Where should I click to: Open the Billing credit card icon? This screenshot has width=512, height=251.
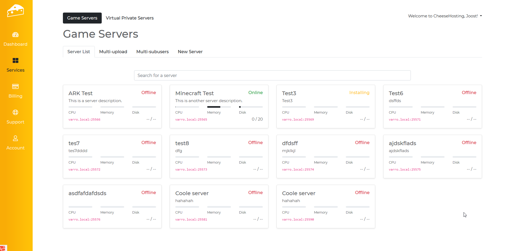tap(16, 86)
